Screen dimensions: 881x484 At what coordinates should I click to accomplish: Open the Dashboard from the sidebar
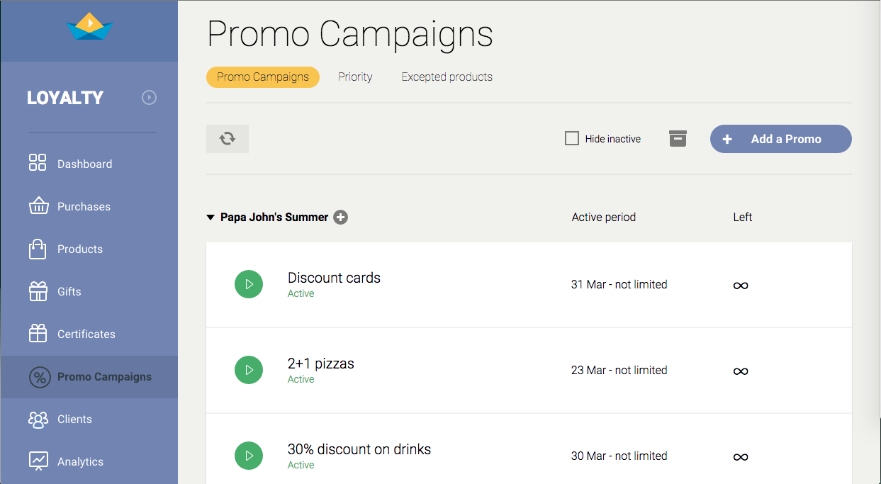click(x=84, y=164)
